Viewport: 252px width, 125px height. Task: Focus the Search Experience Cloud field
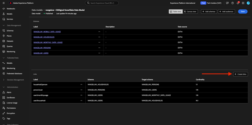102,3
